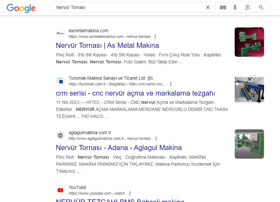Open the on-screen keyboard input tool

coord(223,7)
